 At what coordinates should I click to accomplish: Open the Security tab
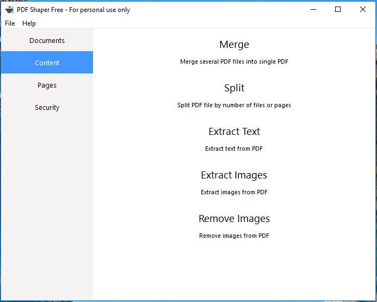coord(47,108)
